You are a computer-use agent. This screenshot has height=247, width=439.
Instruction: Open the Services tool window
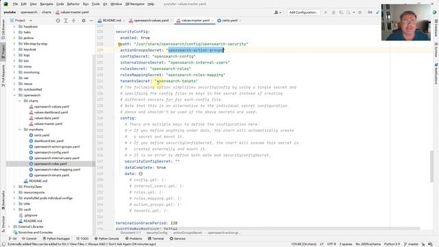(x=178, y=239)
